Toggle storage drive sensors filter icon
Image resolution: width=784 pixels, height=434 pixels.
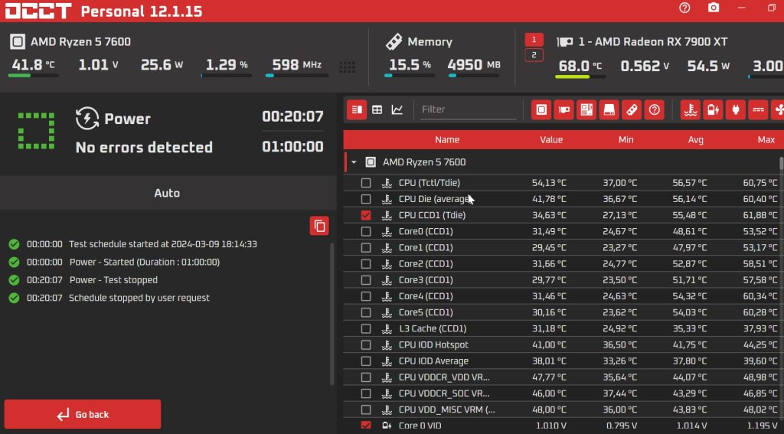(x=609, y=109)
